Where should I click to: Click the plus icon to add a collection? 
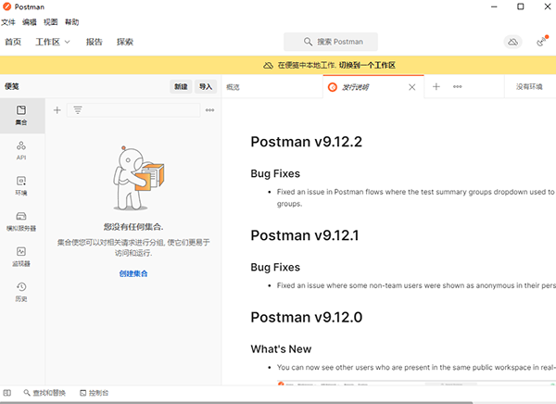(x=57, y=110)
